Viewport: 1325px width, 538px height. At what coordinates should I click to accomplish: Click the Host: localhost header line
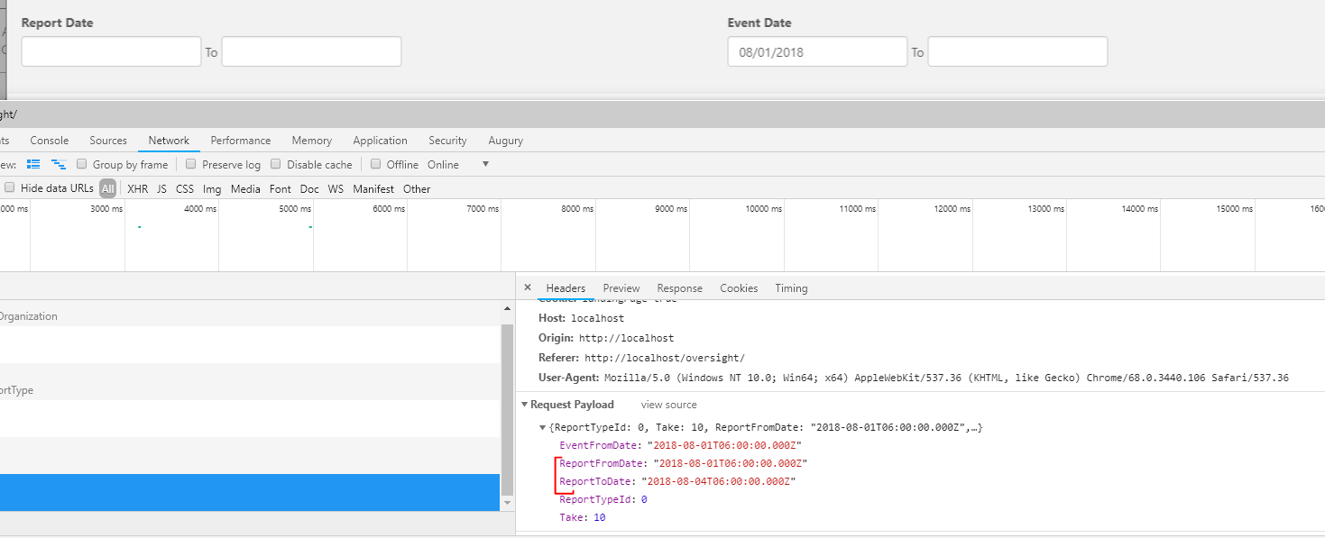[581, 318]
